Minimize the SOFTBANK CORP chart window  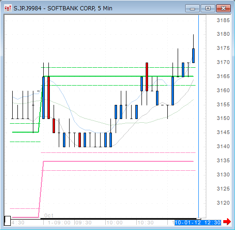click(192, 8)
